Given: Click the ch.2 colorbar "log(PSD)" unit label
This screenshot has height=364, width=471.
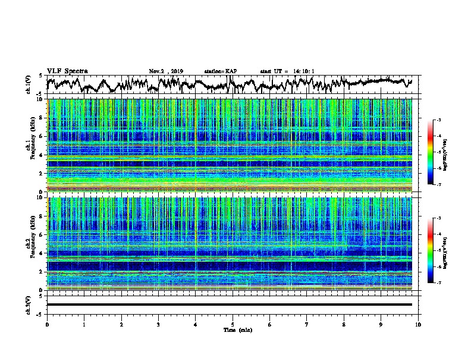Looking at the screenshot, I should pyautogui.click(x=445, y=253).
